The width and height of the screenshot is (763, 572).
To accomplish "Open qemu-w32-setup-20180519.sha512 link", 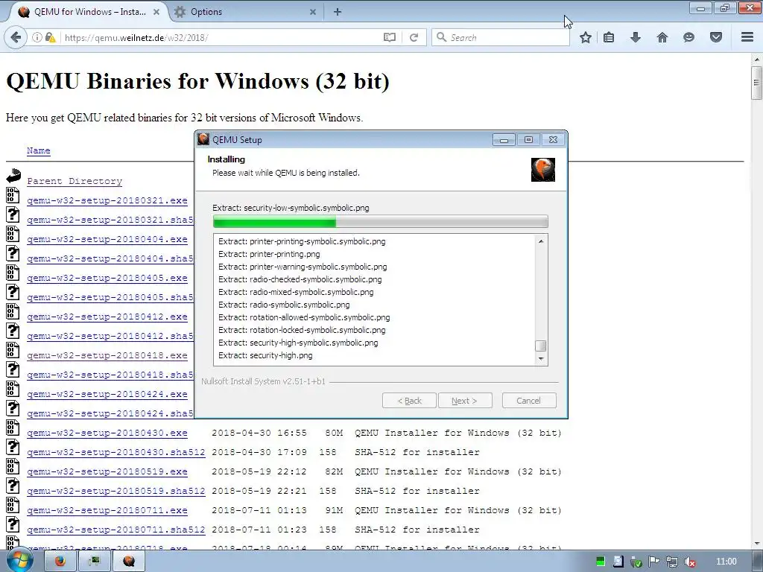I will point(115,491).
